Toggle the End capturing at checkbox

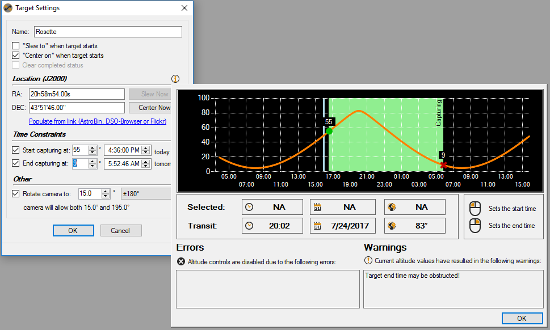(16, 163)
